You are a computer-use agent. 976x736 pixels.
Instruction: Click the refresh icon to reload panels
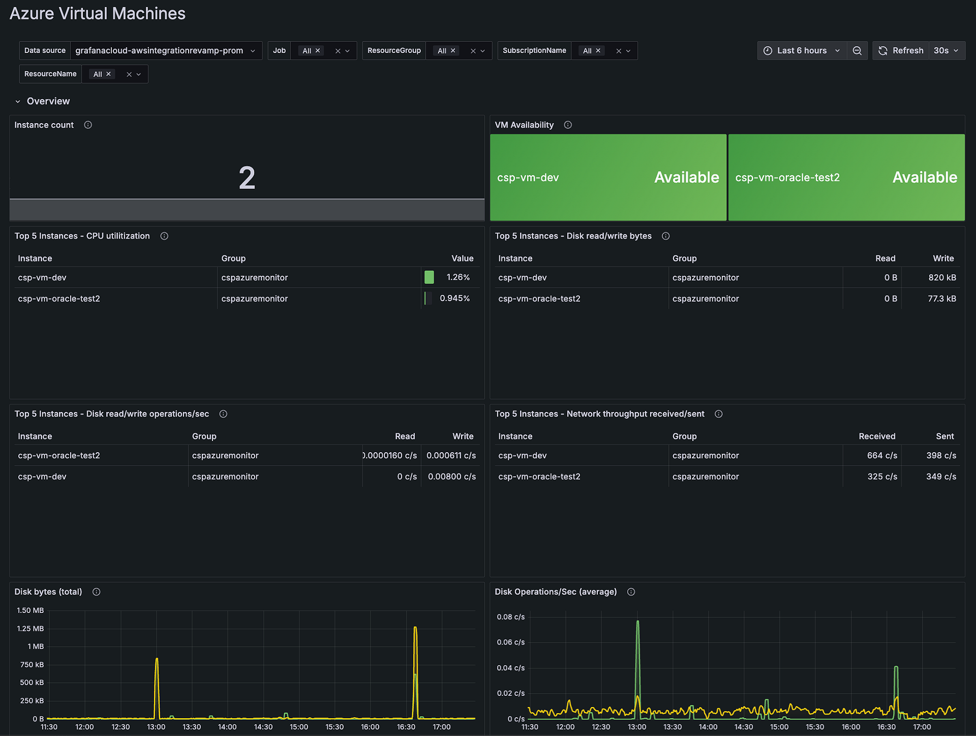point(883,50)
